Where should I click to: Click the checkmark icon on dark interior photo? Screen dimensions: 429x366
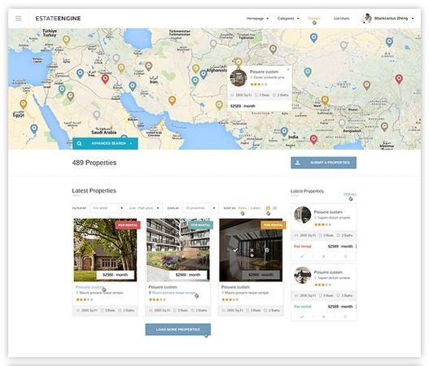(x=235, y=251)
